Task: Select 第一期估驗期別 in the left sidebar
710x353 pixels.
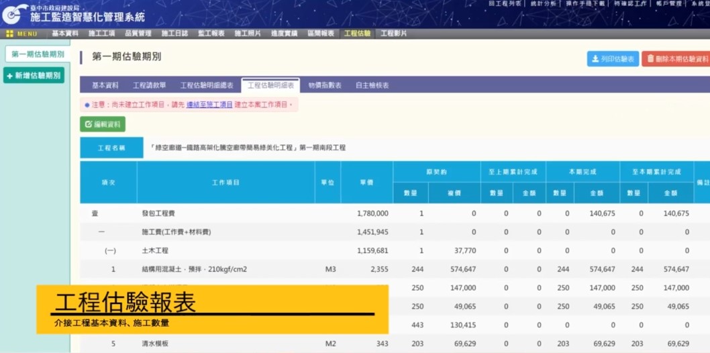Action: coord(38,54)
